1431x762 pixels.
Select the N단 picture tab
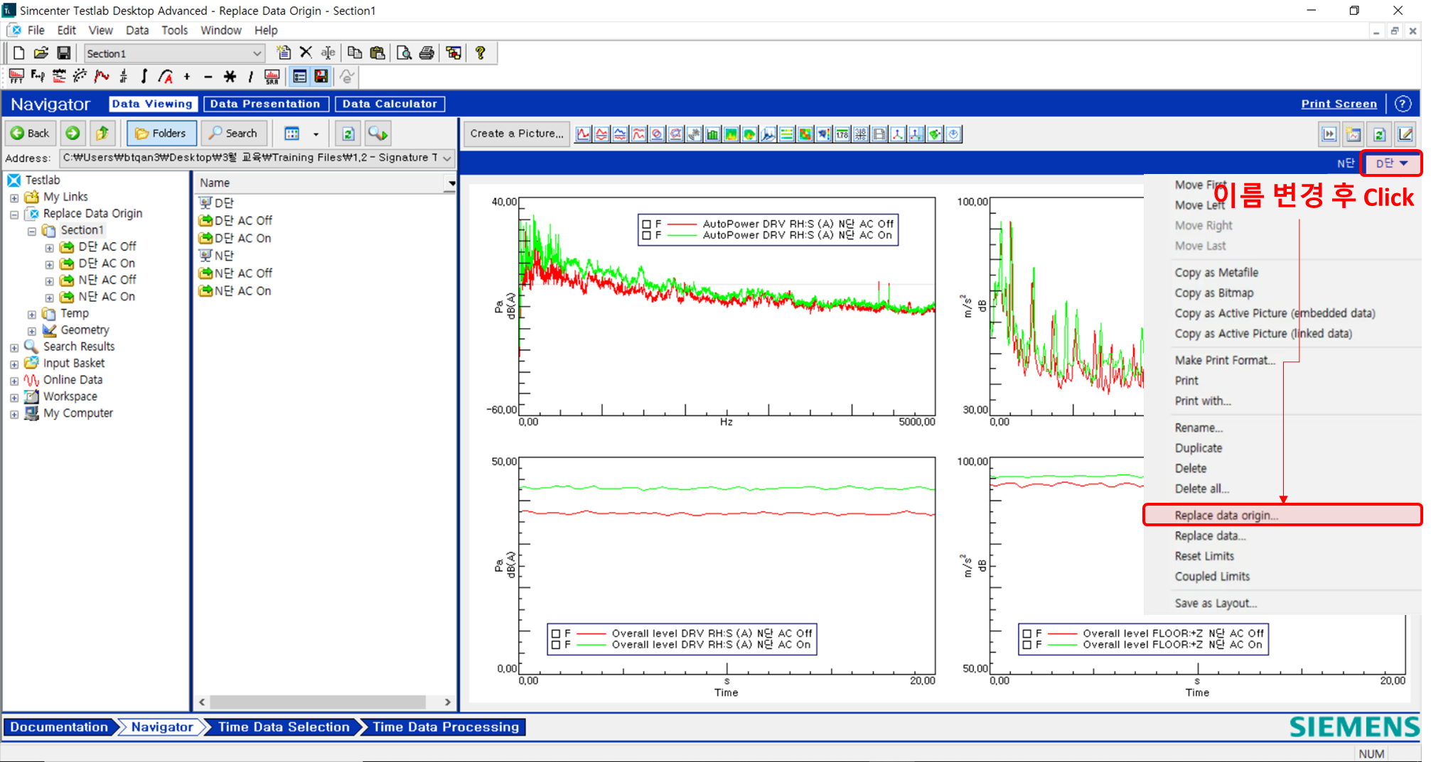point(1345,163)
